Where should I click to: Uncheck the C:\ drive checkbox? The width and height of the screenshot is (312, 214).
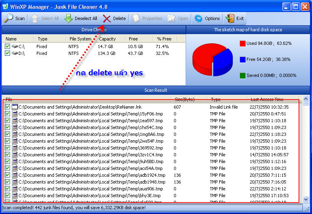(7, 46)
